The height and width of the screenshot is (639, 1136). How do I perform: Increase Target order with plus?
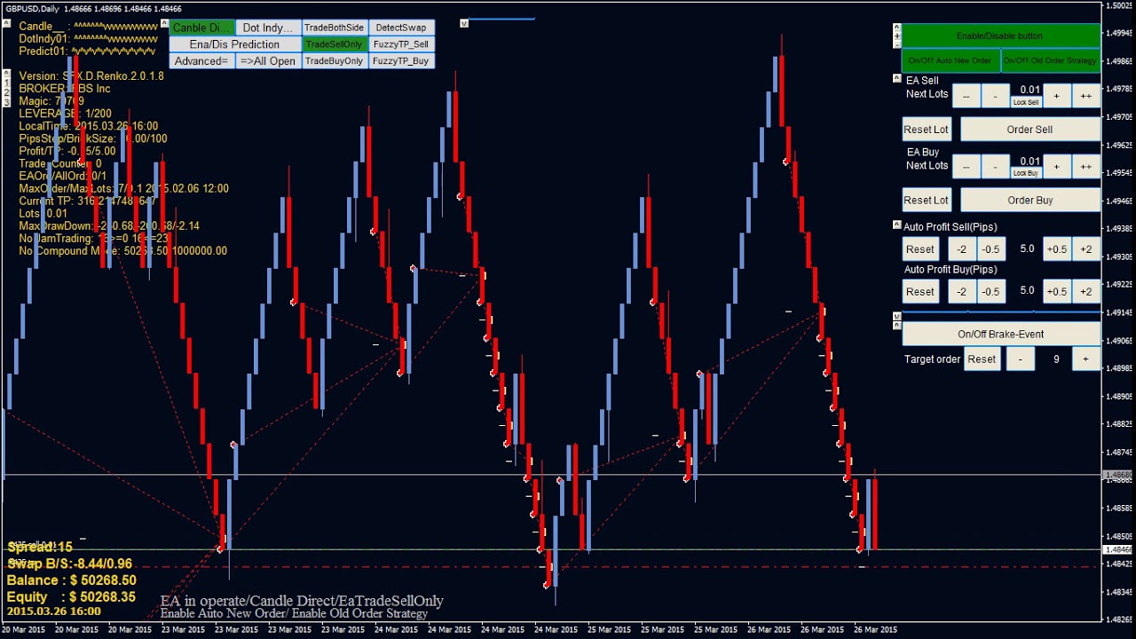[x=1085, y=359]
